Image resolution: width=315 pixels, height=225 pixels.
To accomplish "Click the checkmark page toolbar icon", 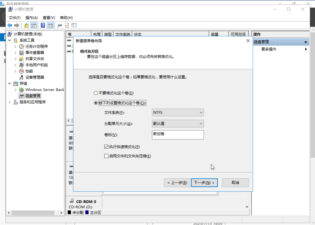I will tap(67, 26).
